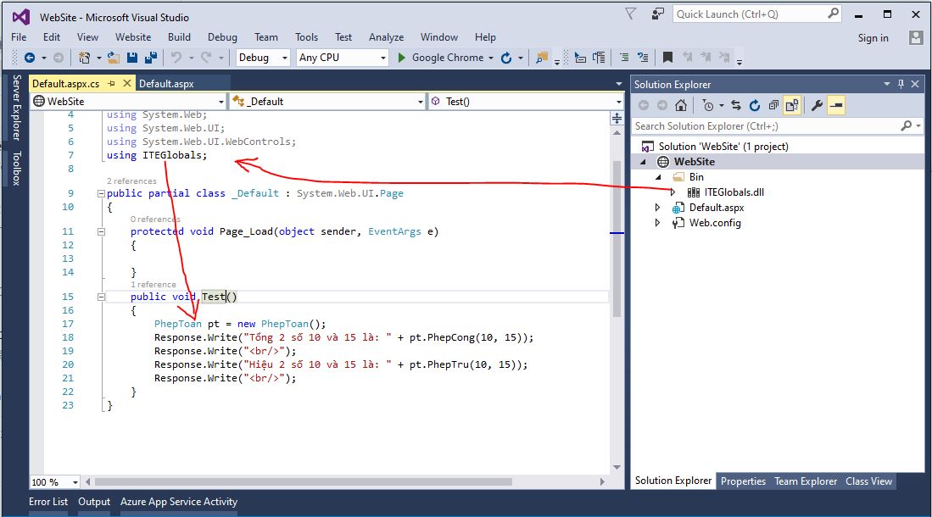Open the Error List panel

48,502
